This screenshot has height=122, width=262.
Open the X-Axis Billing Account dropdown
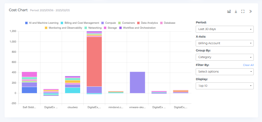pyautogui.click(x=225, y=43)
